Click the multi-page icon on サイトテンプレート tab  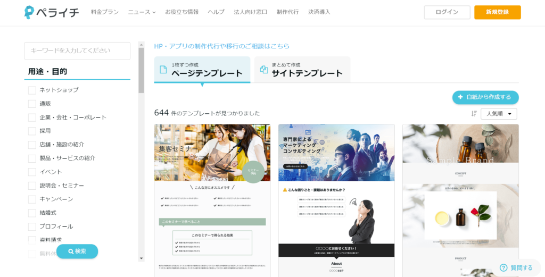263,70
